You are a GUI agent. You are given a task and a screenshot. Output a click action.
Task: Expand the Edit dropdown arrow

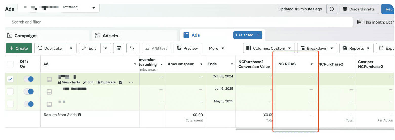pos(106,48)
